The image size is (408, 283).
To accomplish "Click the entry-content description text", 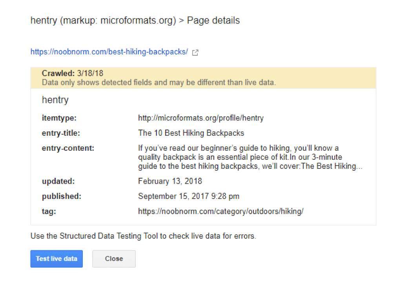I will pos(250,157).
